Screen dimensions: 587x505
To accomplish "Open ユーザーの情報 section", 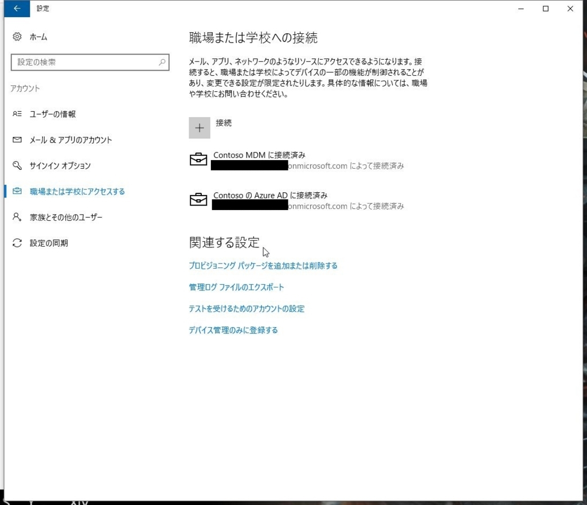I will [x=53, y=114].
